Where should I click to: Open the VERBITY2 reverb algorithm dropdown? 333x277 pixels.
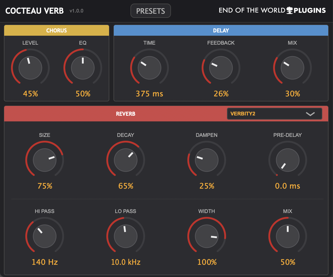[274, 114]
